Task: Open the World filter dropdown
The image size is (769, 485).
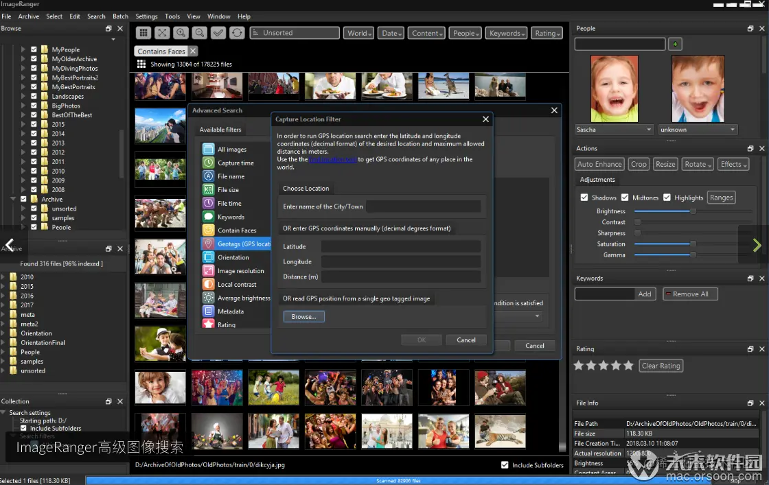Action: [358, 33]
